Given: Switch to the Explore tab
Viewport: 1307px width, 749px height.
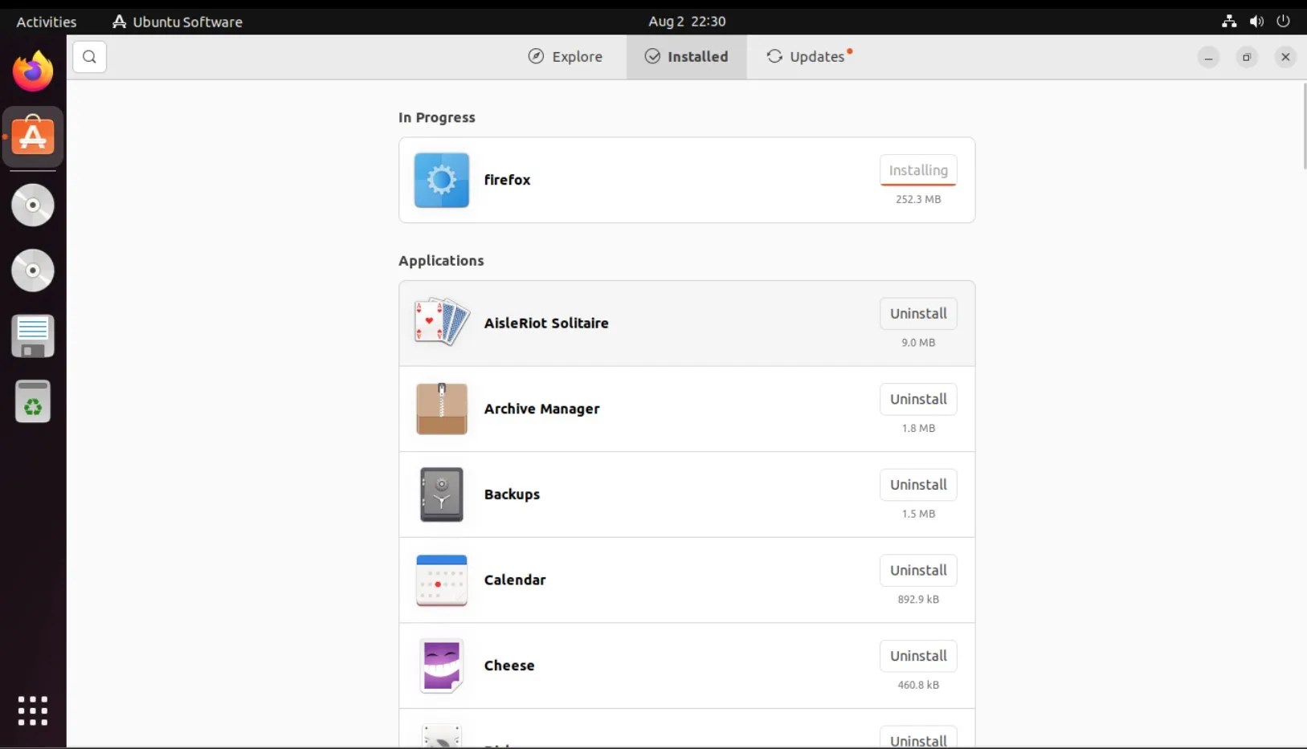Looking at the screenshot, I should coord(566,56).
